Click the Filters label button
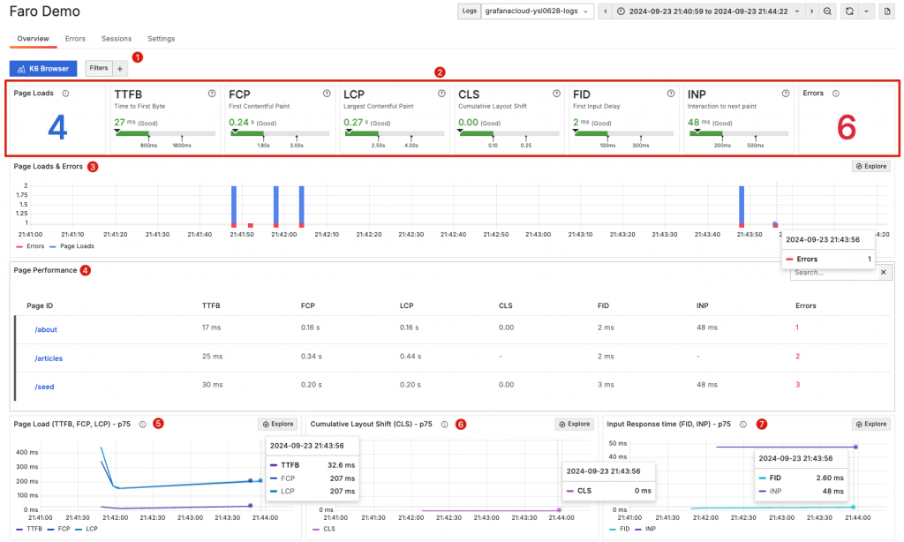This screenshot has height=542, width=904. point(99,68)
